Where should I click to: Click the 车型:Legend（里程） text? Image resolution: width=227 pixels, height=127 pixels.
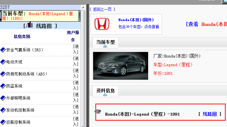173,65
